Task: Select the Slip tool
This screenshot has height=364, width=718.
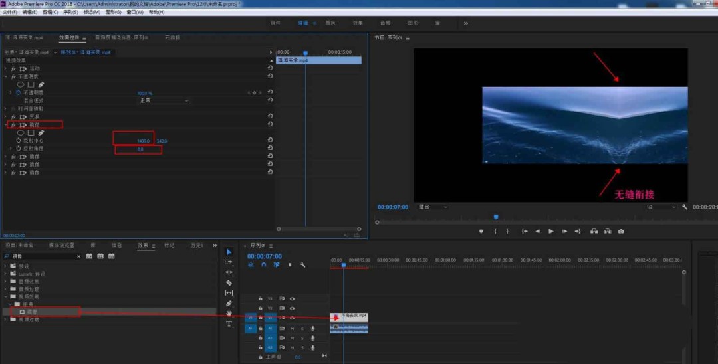Action: tap(229, 293)
